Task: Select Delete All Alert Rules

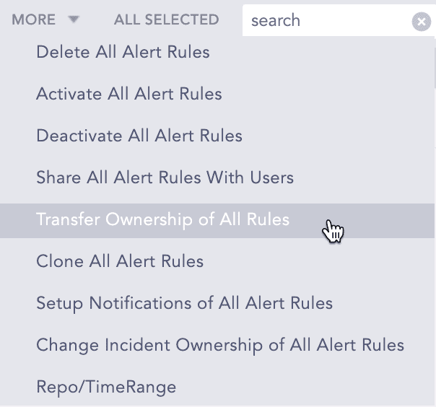Action: pos(123,52)
